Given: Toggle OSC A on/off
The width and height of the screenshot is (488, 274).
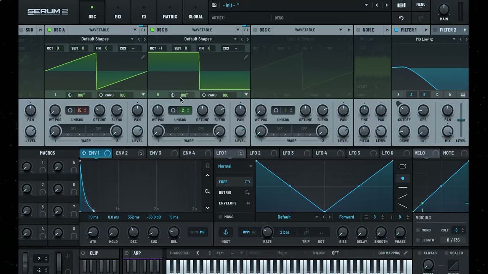Looking at the screenshot, I should pyautogui.click(x=49, y=30).
